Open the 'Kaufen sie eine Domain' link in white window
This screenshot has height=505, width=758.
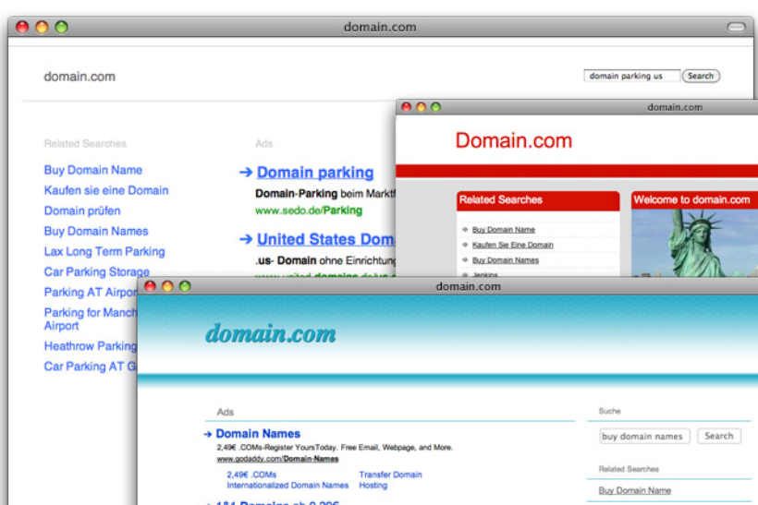pos(106,190)
